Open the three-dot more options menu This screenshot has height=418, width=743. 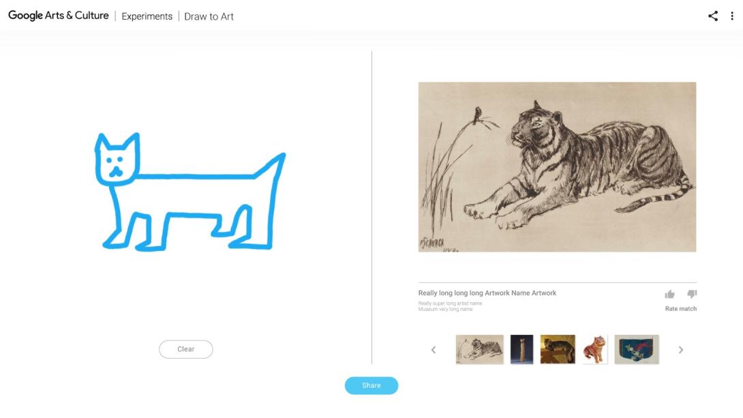pos(732,16)
